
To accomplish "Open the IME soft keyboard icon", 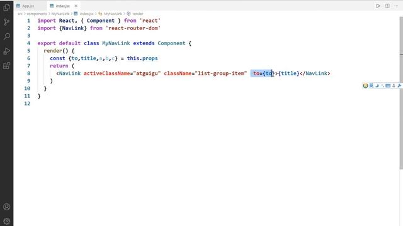I will (388, 85).
